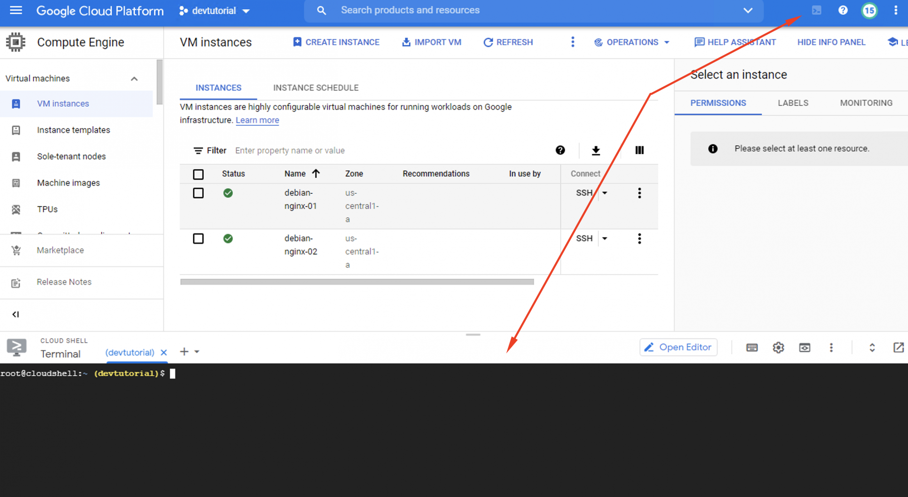Open the Cloud Shell more options menu
908x497 pixels.
coord(831,347)
